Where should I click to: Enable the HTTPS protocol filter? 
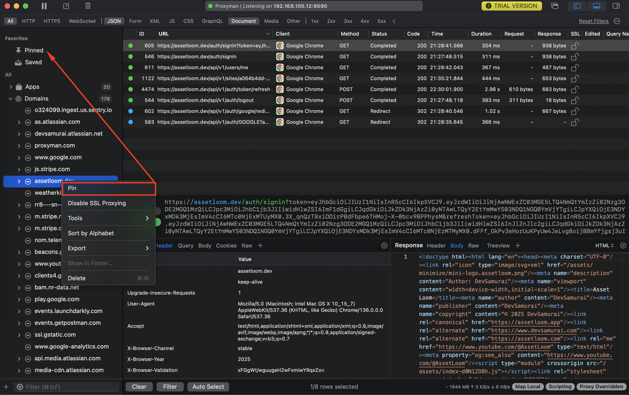click(x=52, y=21)
